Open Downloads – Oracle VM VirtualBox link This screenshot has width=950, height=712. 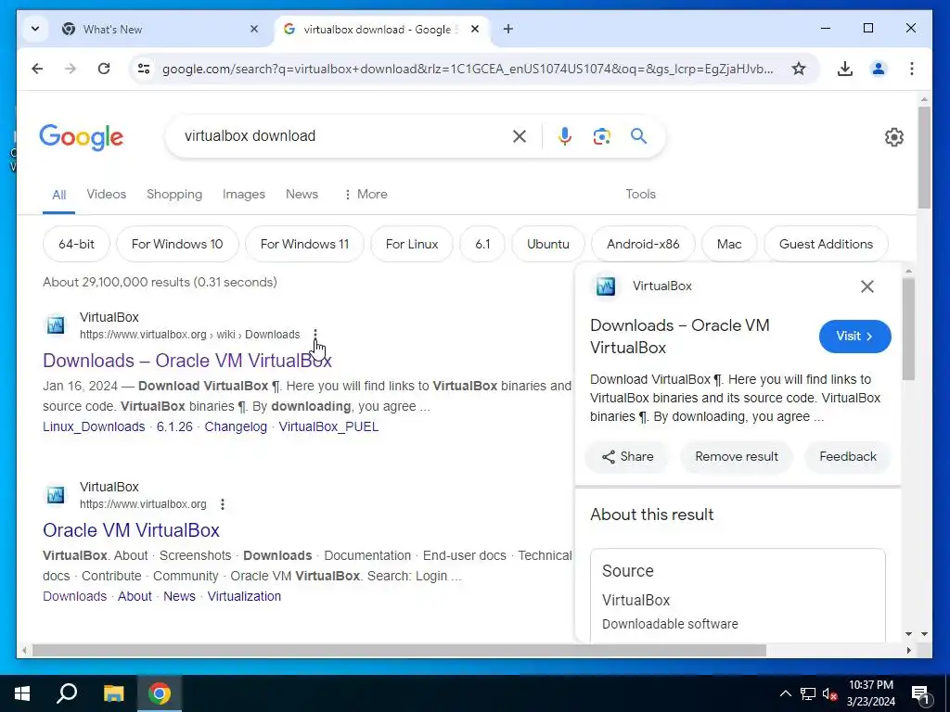coord(187,361)
